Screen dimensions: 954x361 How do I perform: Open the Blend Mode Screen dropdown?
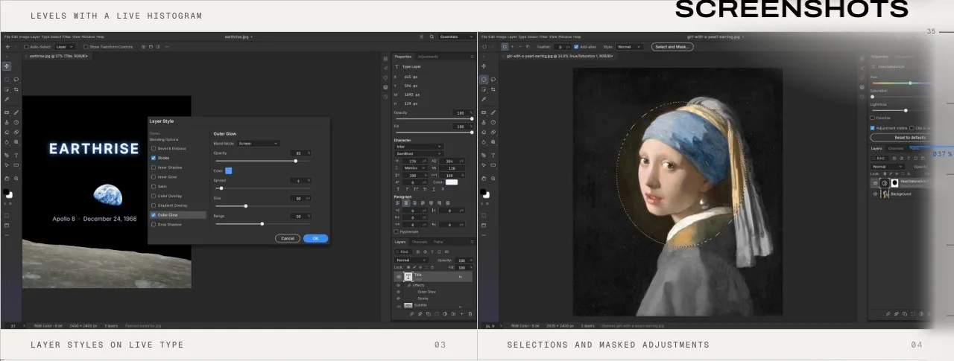click(x=258, y=143)
